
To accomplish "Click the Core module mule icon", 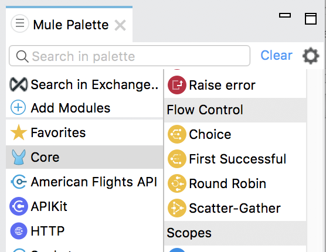I will coord(19,157).
